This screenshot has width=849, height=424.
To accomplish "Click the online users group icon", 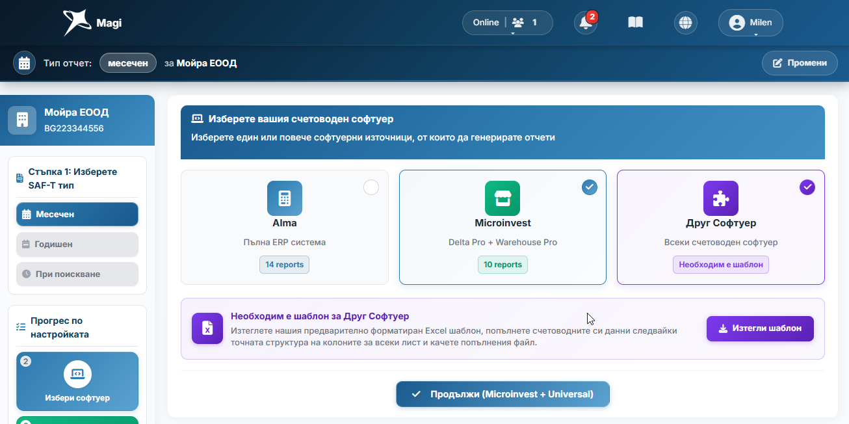I will [517, 22].
